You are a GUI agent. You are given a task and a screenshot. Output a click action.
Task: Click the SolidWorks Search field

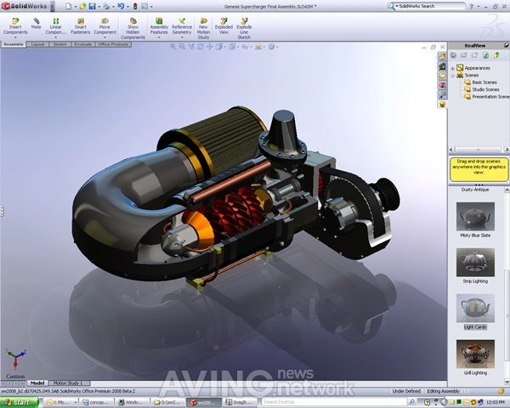431,6
